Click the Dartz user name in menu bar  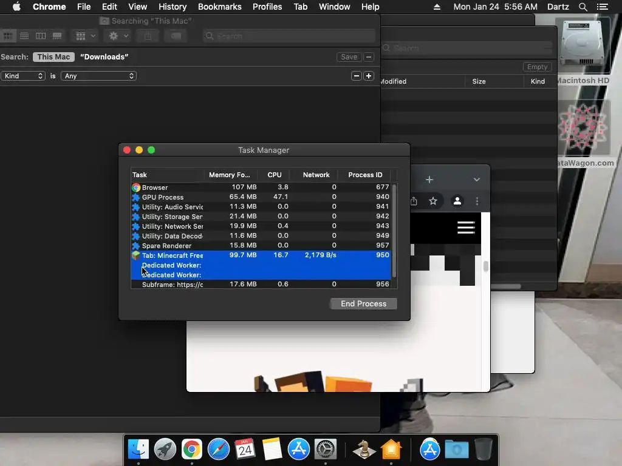(558, 7)
